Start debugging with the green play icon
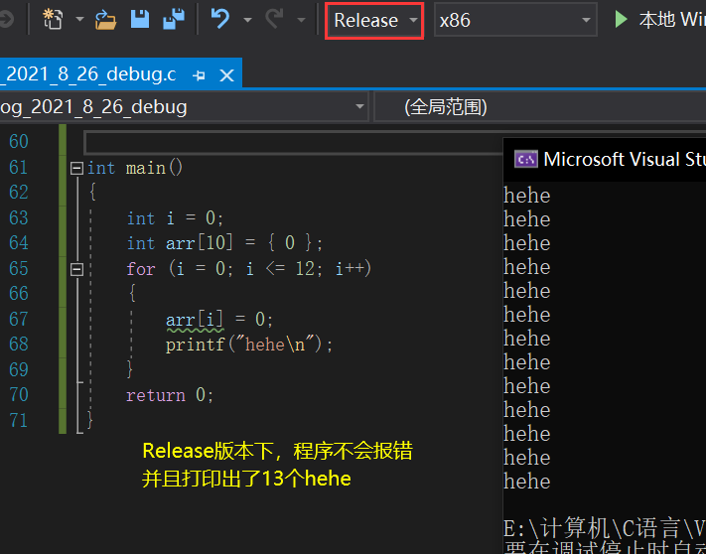 [x=622, y=19]
